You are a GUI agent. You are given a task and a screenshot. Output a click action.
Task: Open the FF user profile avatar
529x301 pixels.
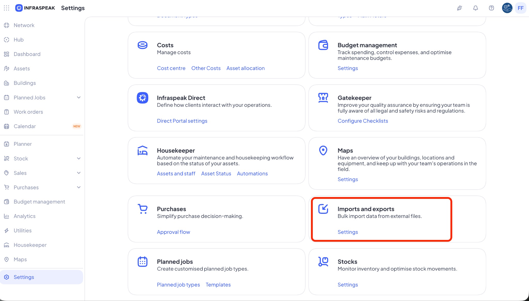point(520,8)
